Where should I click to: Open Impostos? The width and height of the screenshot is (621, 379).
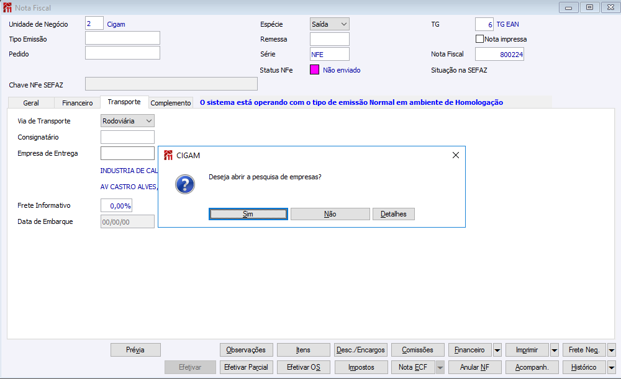click(361, 368)
